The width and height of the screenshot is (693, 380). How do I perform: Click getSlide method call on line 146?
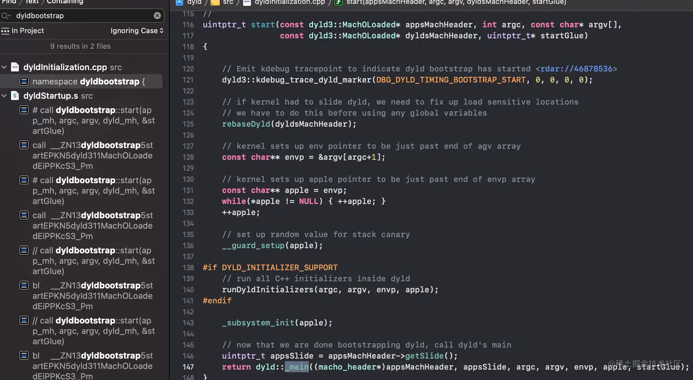pos(424,356)
